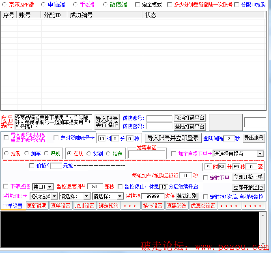271x253 pixels.
Task: Click the 登陆间隔 seconds field
Action: [229, 139]
